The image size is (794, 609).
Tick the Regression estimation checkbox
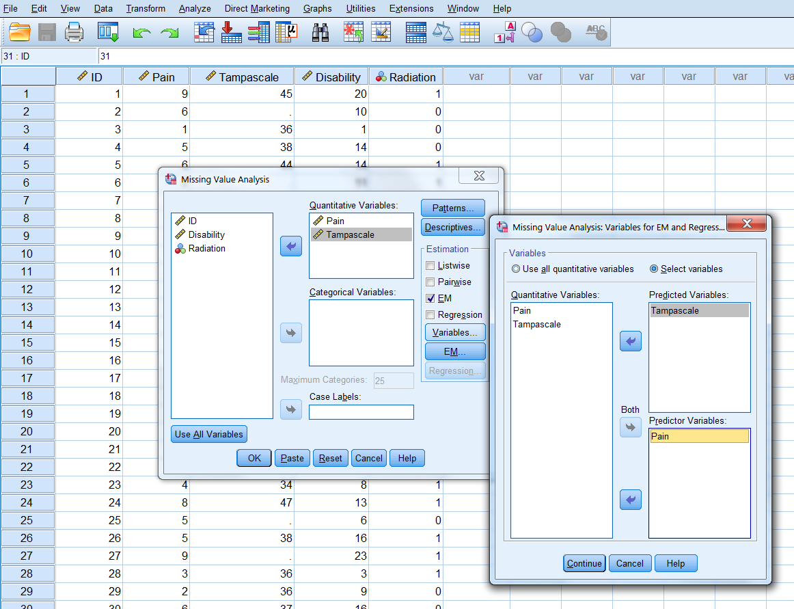430,315
